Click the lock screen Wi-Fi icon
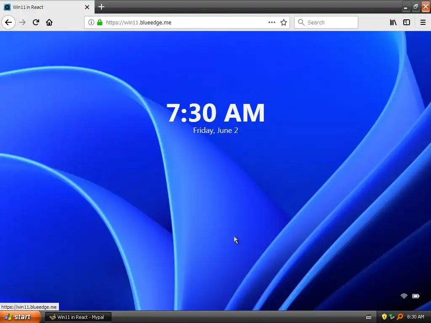The height and width of the screenshot is (323, 431). [404, 296]
